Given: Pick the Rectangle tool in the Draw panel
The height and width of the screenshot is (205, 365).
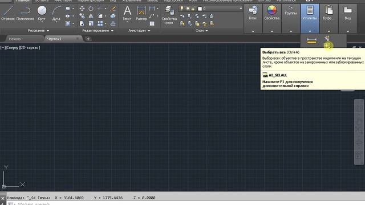Looking at the screenshot, I should pos(67,9).
